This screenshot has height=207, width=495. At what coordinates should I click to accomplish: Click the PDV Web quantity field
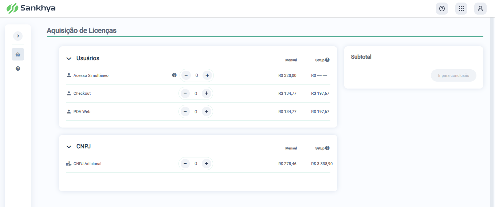(196, 112)
